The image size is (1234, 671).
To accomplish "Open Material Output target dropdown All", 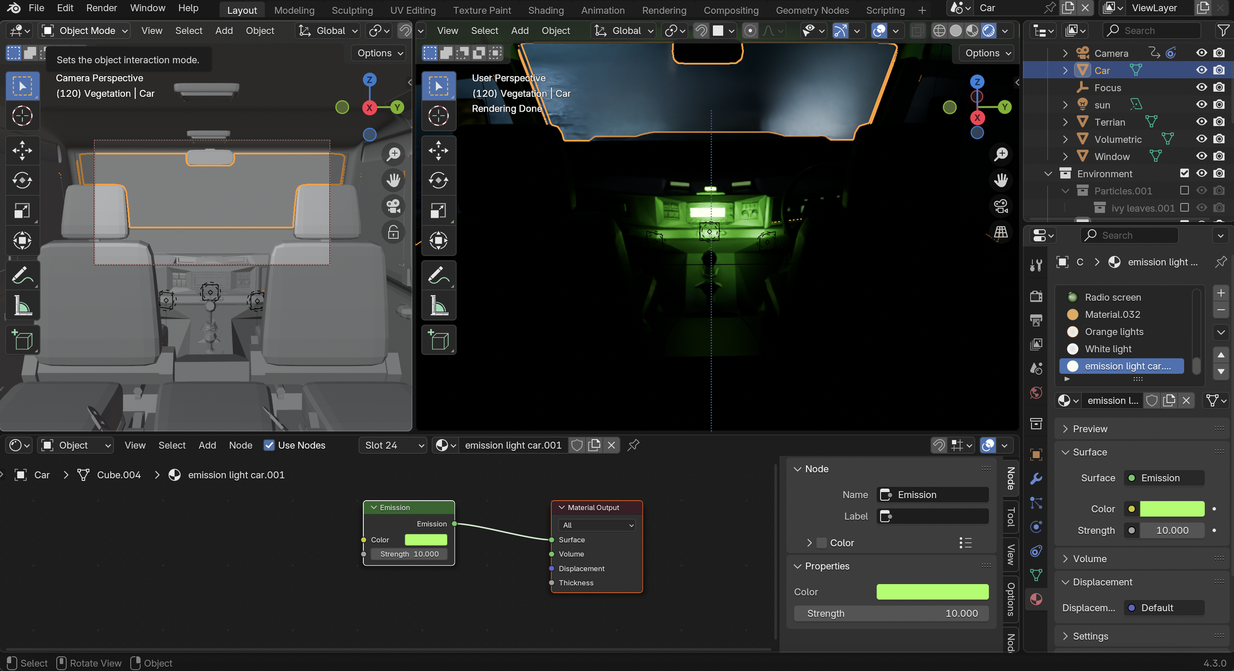I will click(x=597, y=525).
